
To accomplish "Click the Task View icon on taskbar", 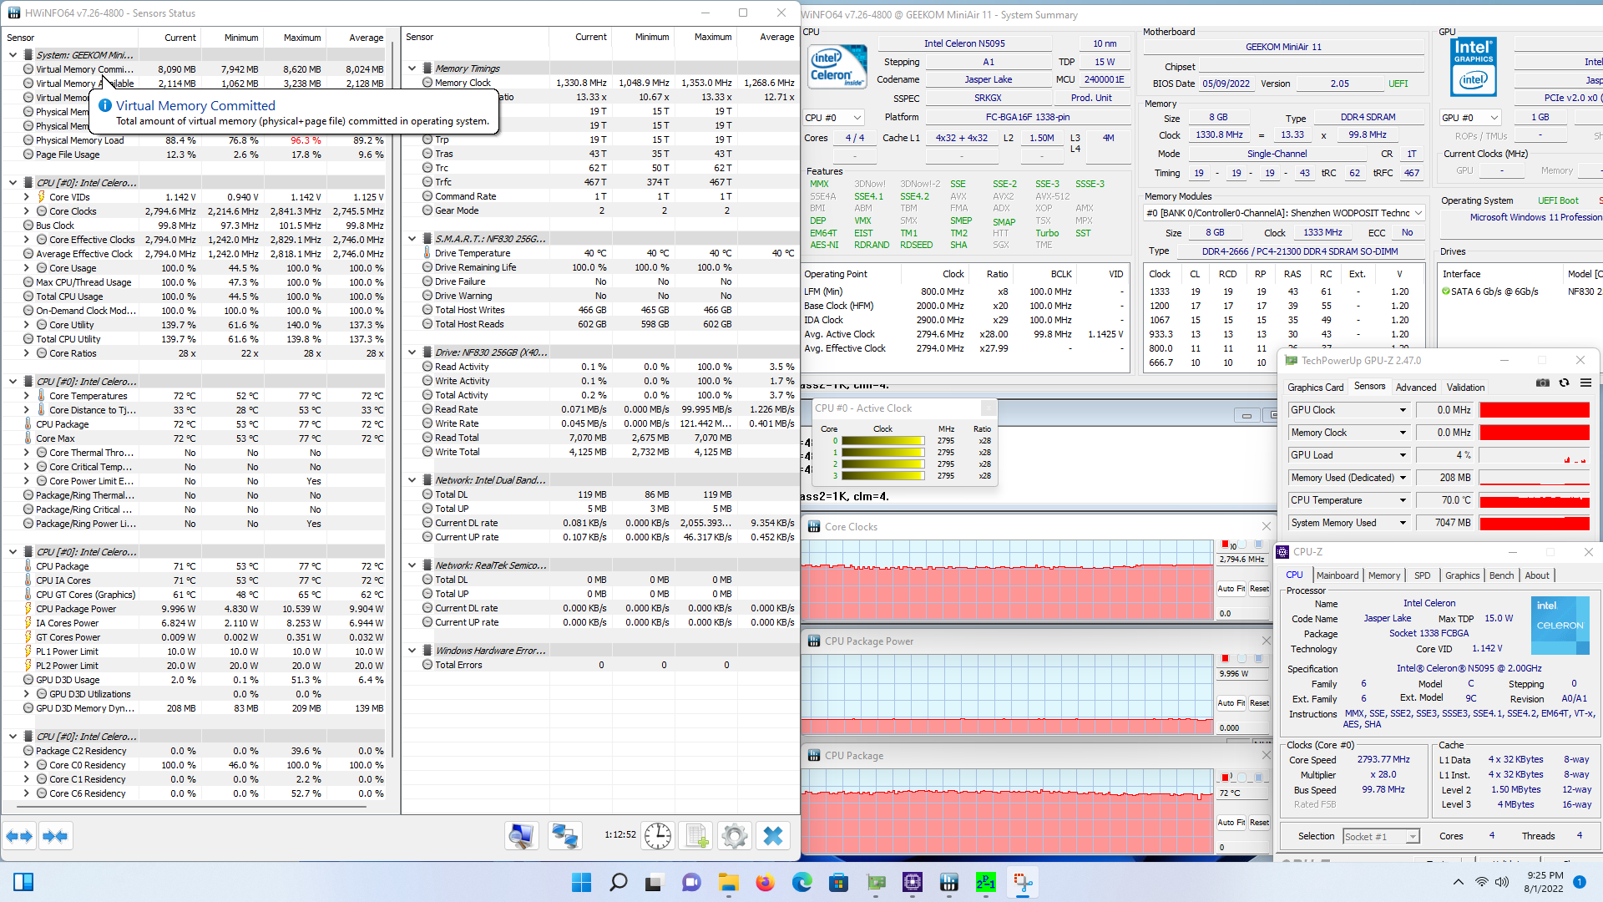I will coord(655,882).
